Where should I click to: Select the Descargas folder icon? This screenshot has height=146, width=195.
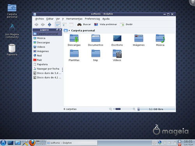tap(74, 38)
